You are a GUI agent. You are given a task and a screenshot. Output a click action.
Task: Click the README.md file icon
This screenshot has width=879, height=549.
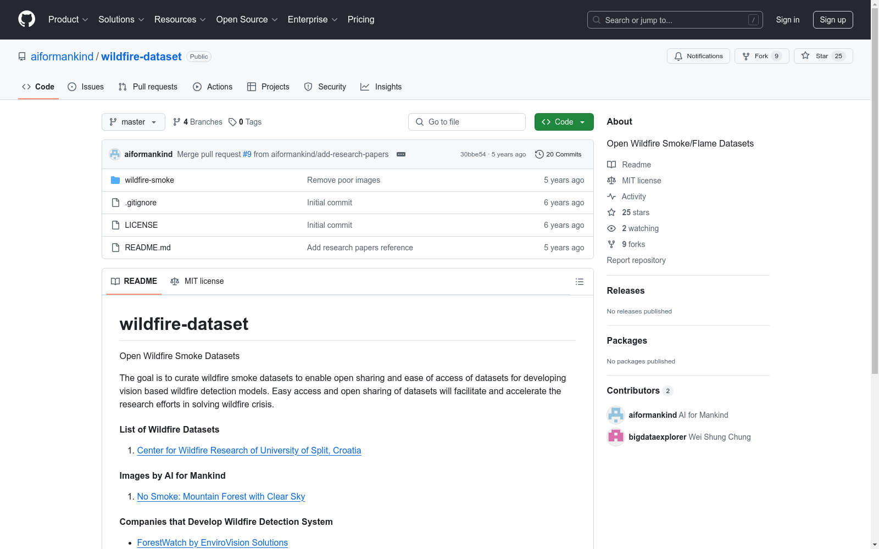115,248
